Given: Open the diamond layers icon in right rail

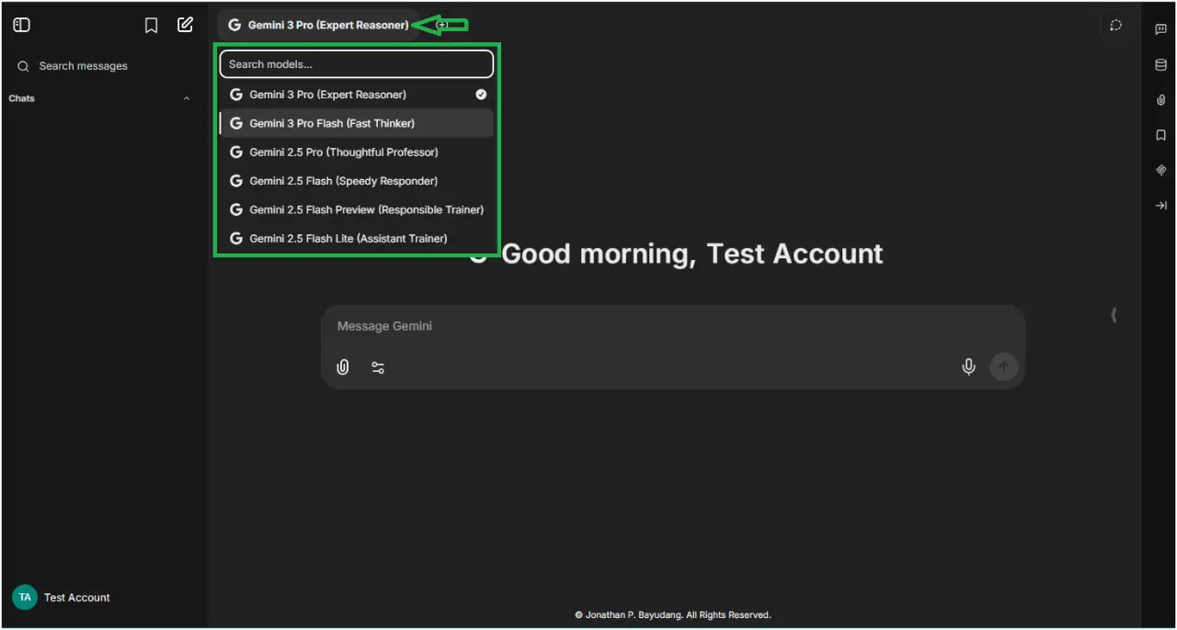Looking at the screenshot, I should coord(1160,171).
